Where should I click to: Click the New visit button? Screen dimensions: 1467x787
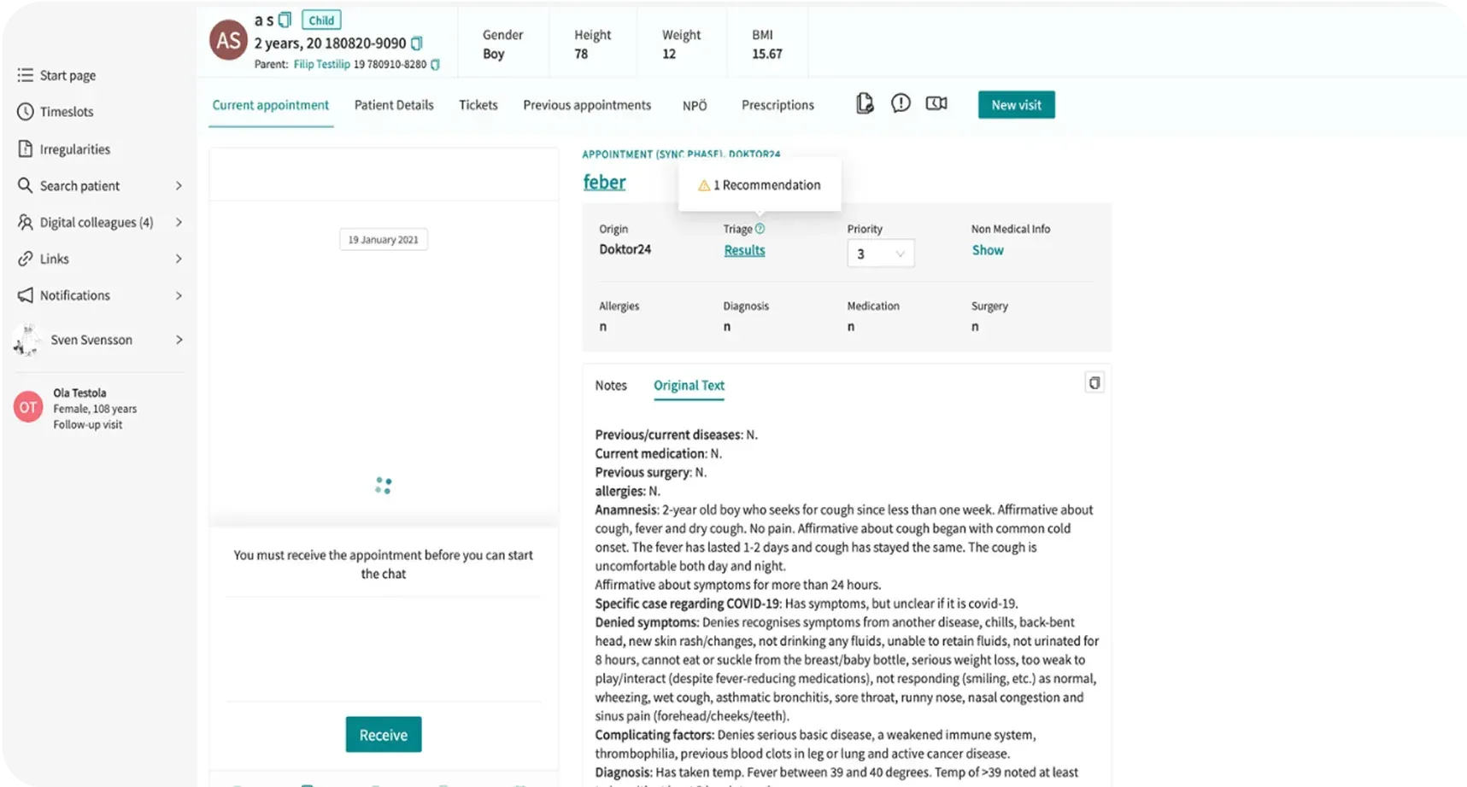(1016, 105)
